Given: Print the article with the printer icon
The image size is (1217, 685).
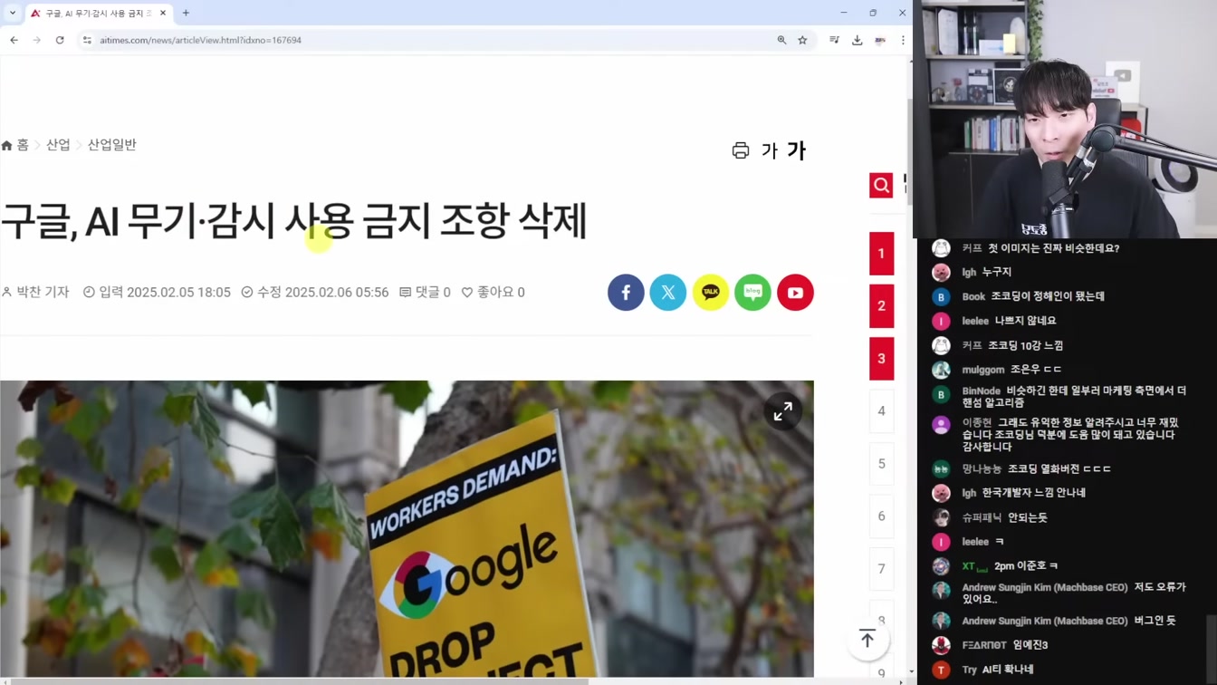Looking at the screenshot, I should pyautogui.click(x=741, y=150).
